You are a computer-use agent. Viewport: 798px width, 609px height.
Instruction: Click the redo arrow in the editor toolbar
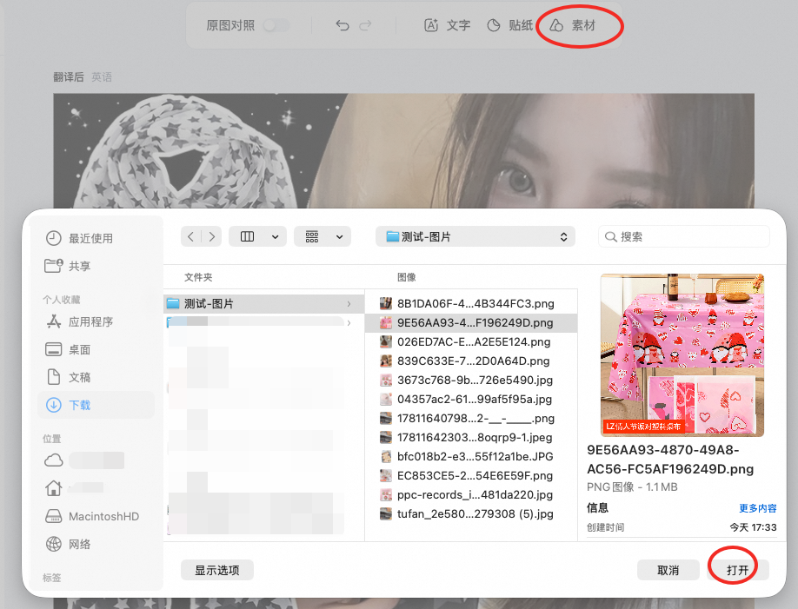[x=365, y=25]
